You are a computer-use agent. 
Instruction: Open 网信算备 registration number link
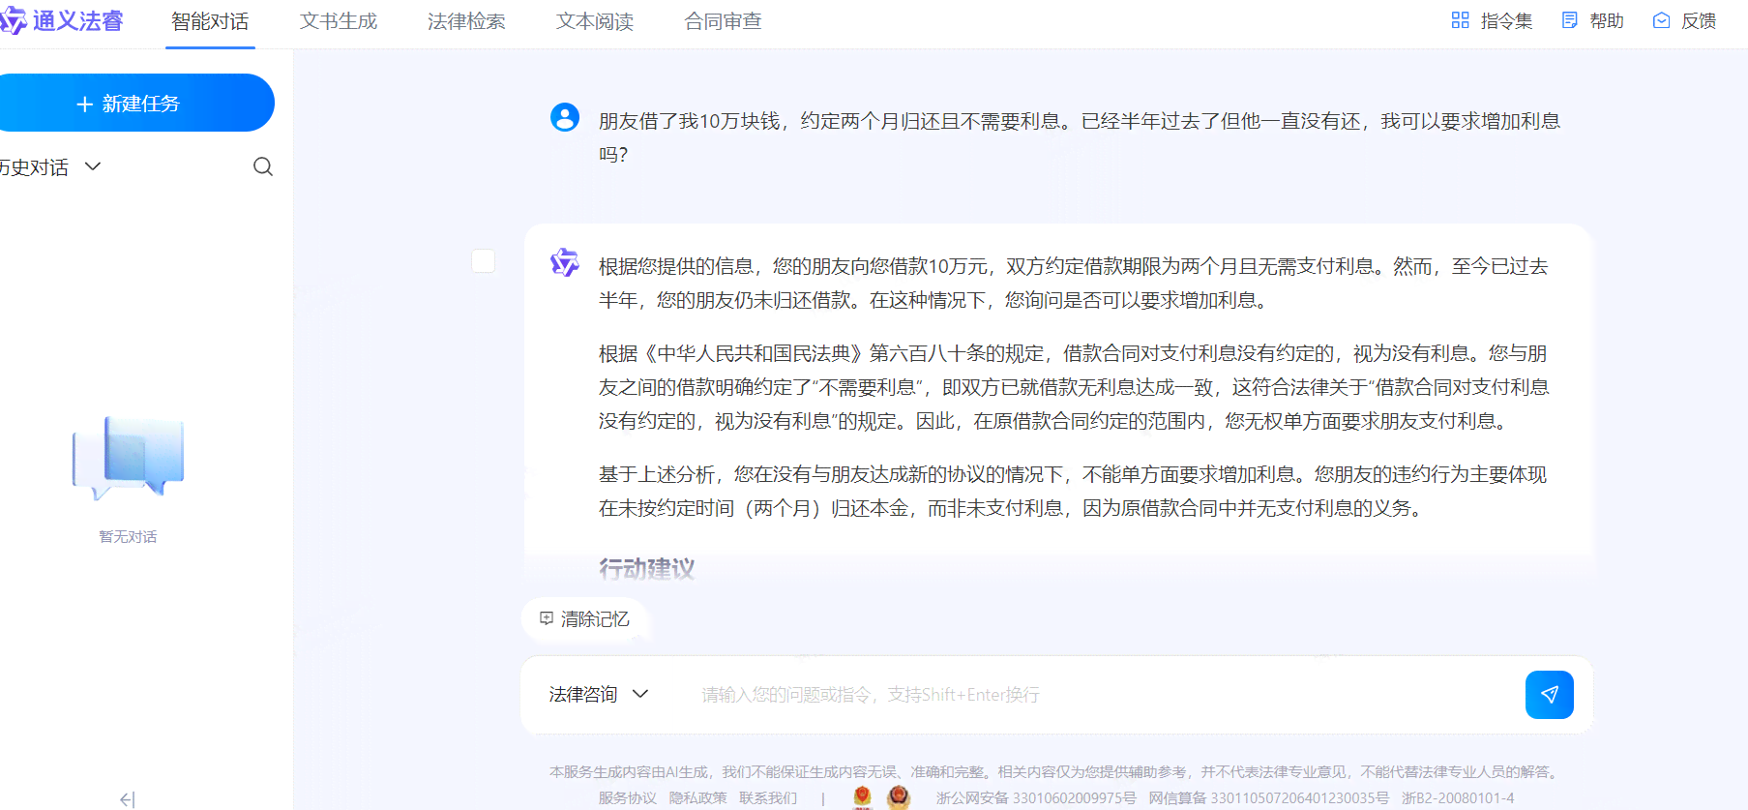point(1268,798)
